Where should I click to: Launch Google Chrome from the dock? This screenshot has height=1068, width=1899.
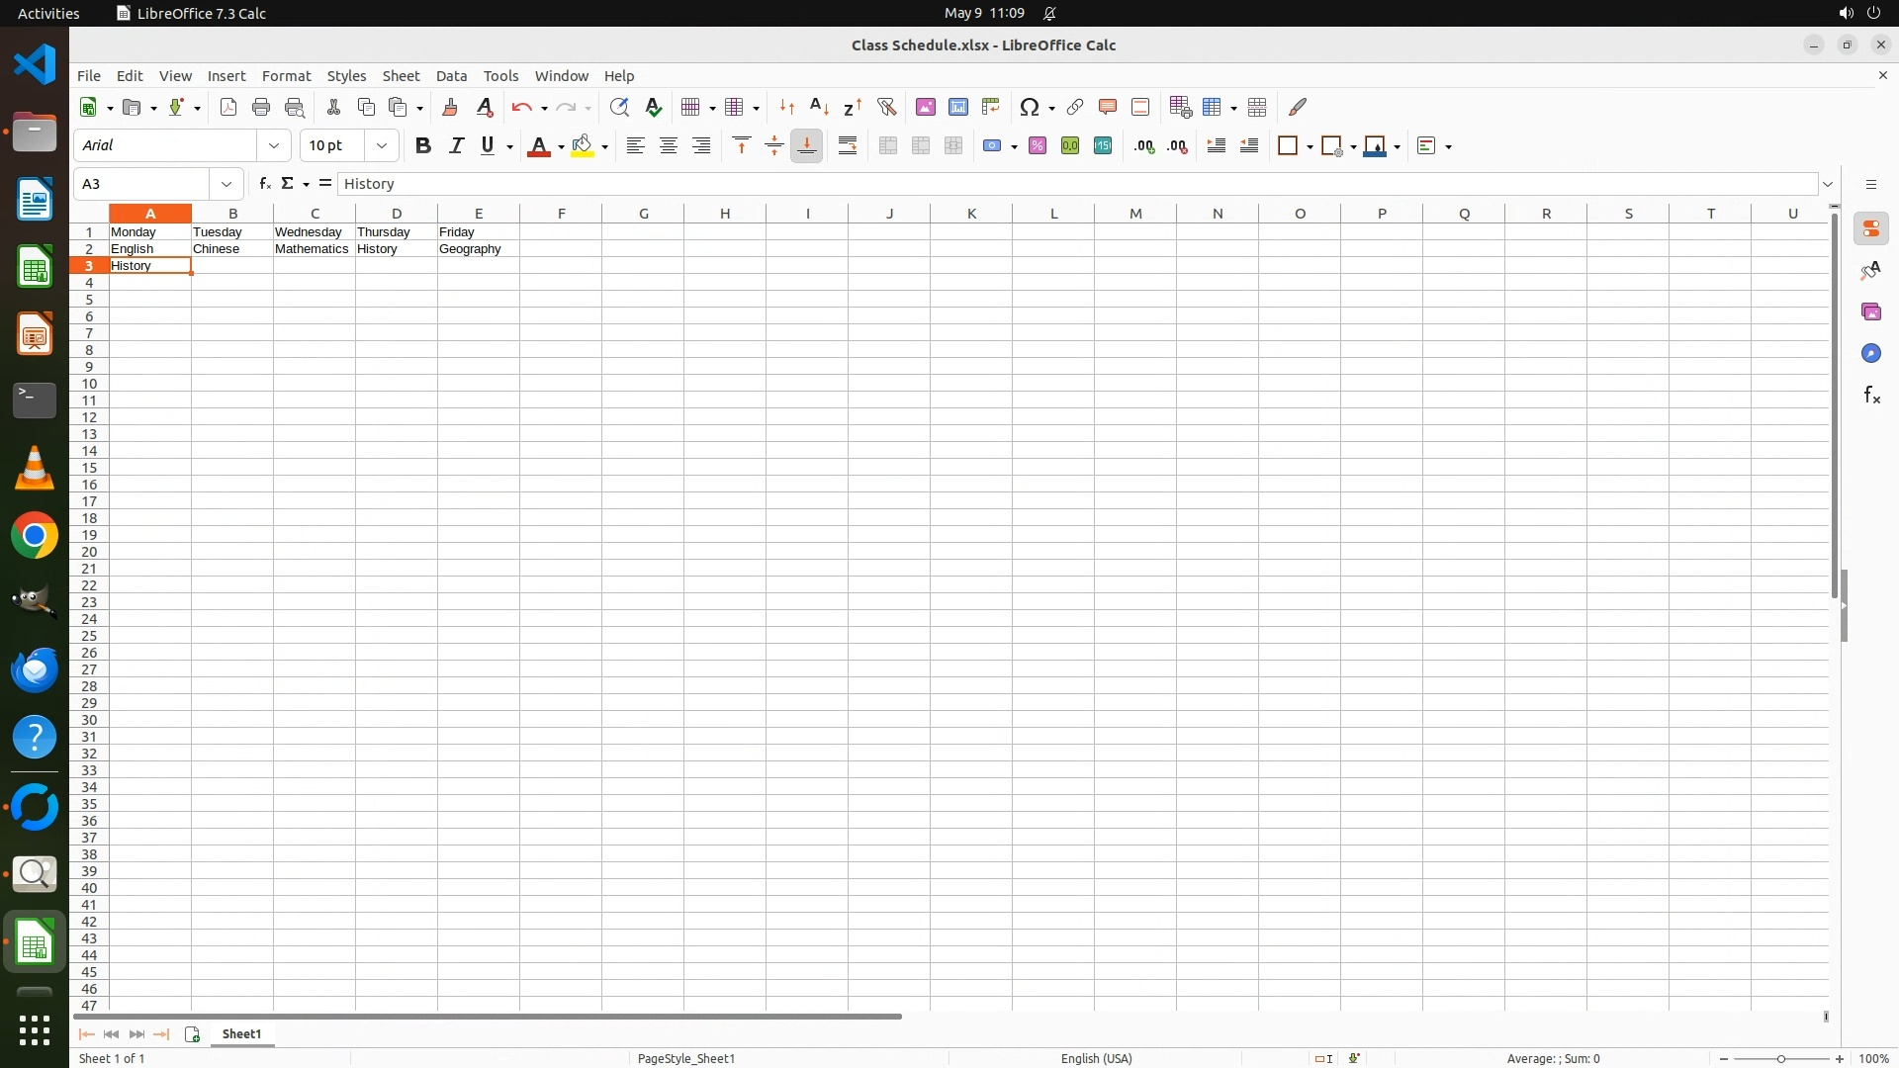[x=35, y=536]
